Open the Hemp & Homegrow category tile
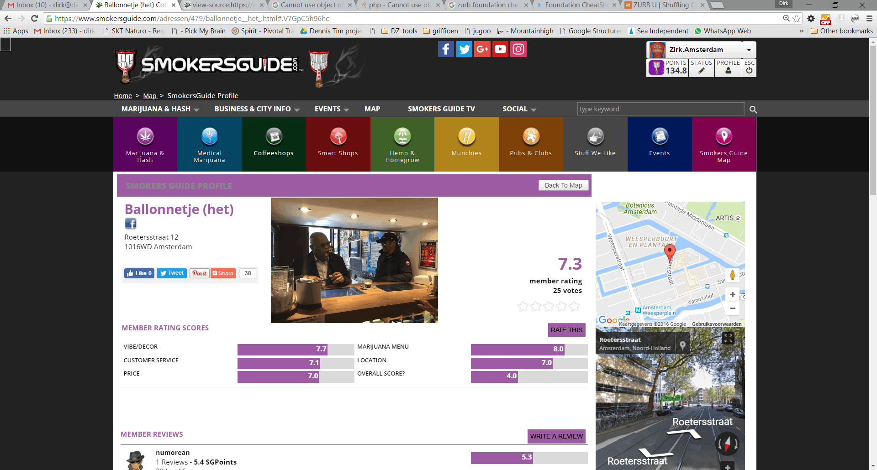The width and height of the screenshot is (877, 470). pyautogui.click(x=402, y=145)
